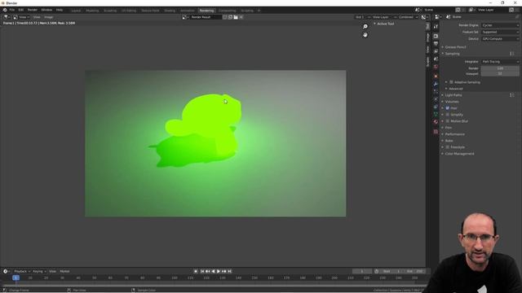Image resolution: width=522 pixels, height=293 pixels.
Task: Switch to the Modeling workspace tab
Action: tap(92, 11)
